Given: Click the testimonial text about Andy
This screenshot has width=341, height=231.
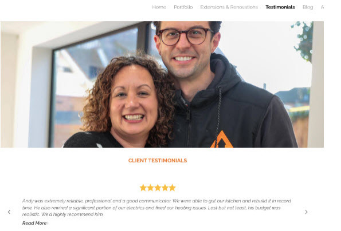Looking at the screenshot, I should [156, 208].
